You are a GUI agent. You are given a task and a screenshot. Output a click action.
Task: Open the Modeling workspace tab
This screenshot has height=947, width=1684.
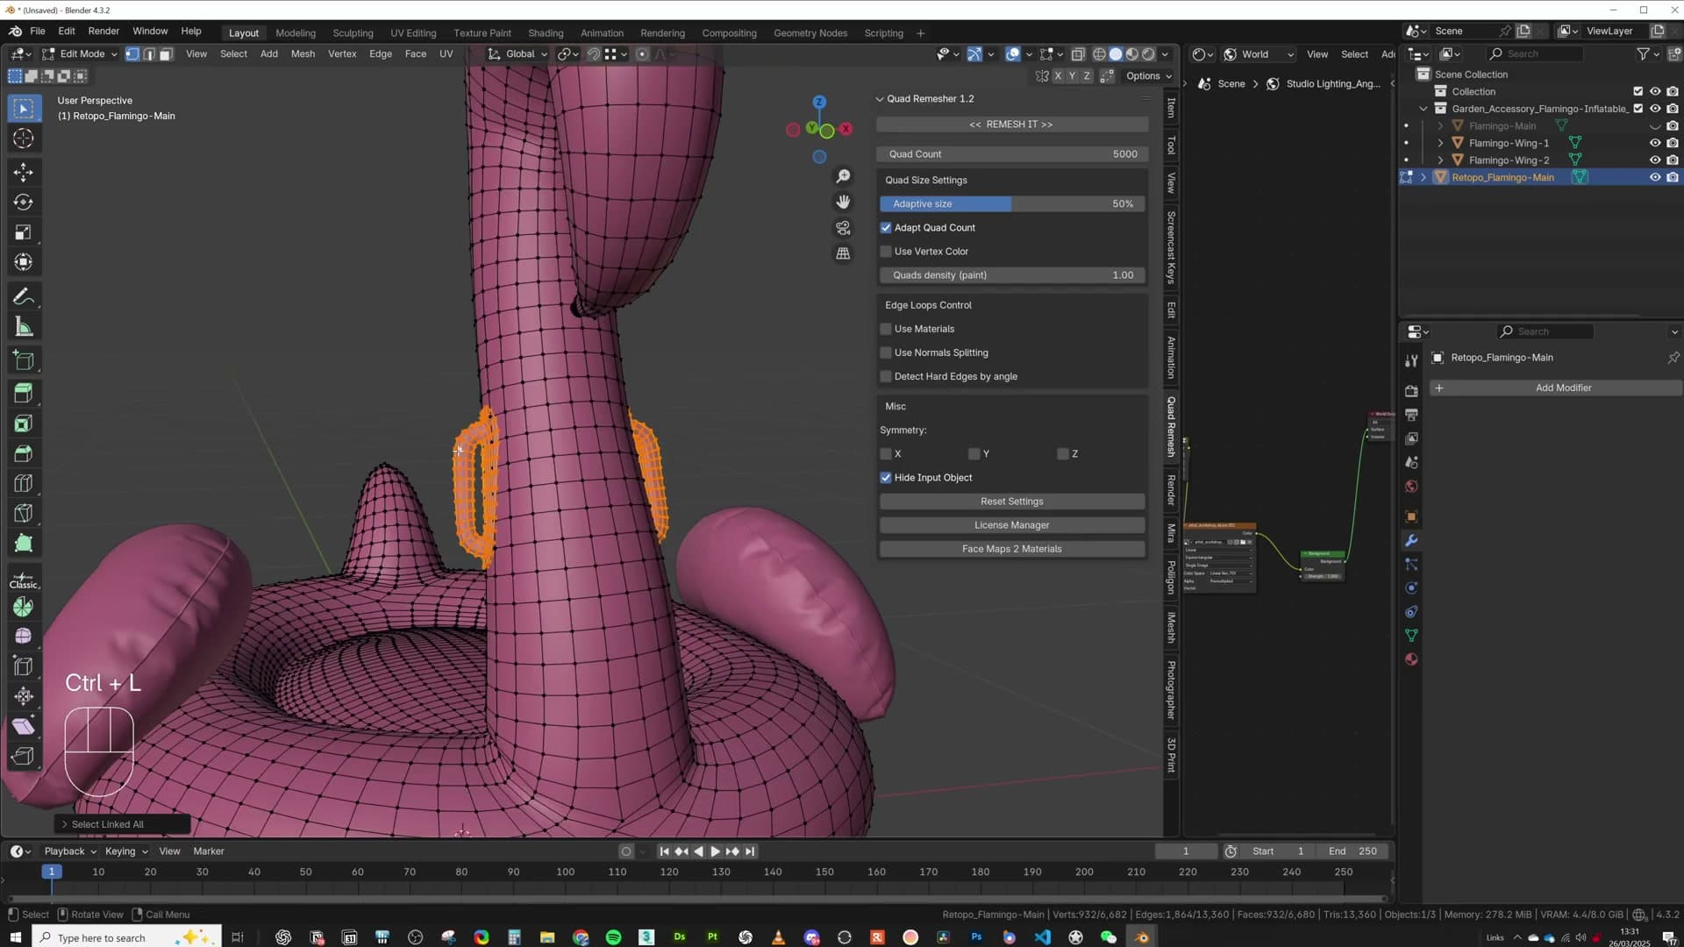tap(296, 33)
